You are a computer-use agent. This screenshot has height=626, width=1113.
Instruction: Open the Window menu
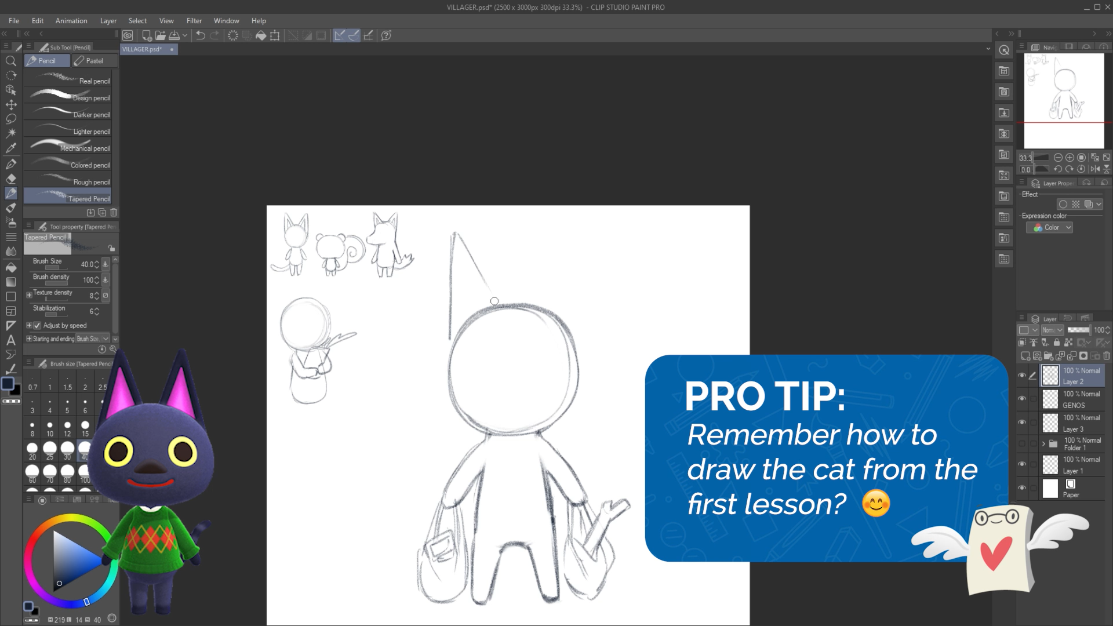coord(226,21)
